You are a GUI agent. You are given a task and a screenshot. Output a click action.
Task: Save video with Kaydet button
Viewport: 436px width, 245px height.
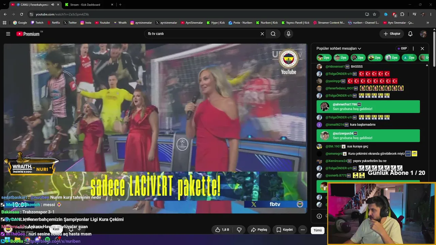tap(284, 230)
